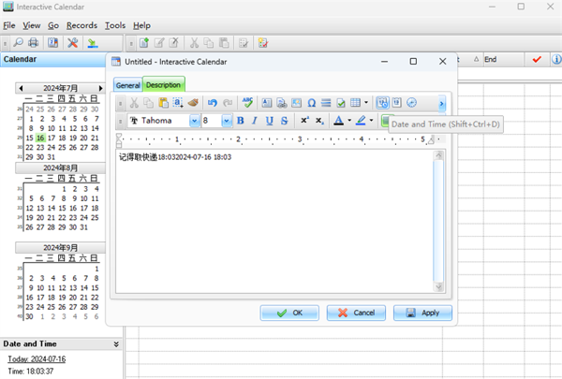This screenshot has width=562, height=379.
Task: Switch to the General tab
Action: click(x=127, y=85)
